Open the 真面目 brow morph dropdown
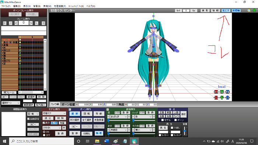This screenshot has height=145, width=258. pos(119,130)
